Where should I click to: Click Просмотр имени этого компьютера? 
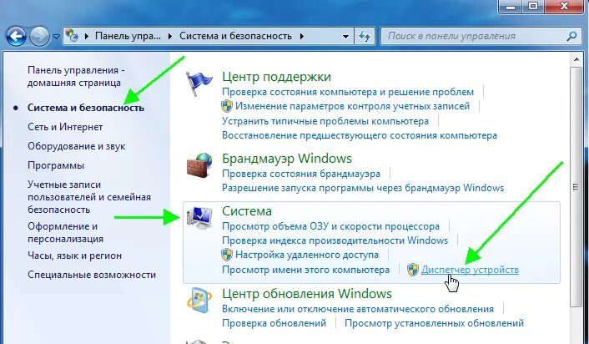pyautogui.click(x=306, y=270)
